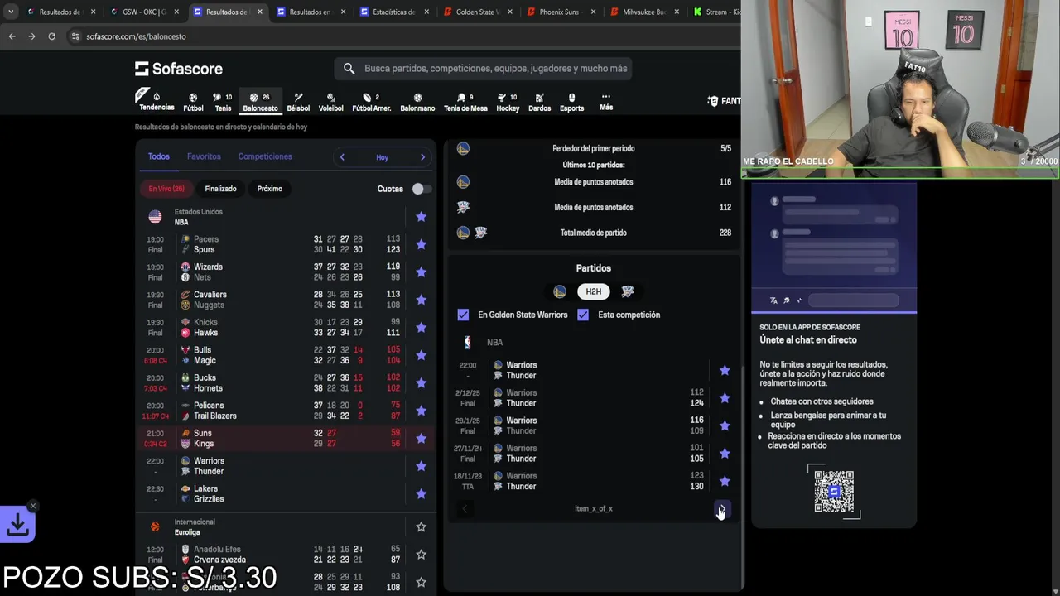Switch to the Favoritos tab

point(204,156)
